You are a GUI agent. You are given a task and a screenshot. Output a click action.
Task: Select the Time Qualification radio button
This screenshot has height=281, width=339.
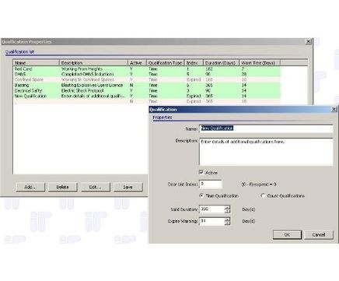pyautogui.click(x=201, y=195)
